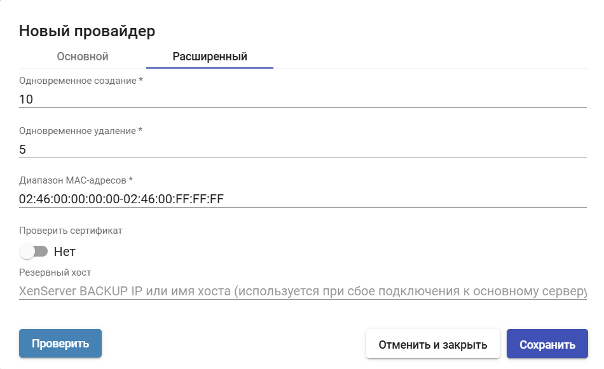Select the Расширенный tab

(x=210, y=57)
